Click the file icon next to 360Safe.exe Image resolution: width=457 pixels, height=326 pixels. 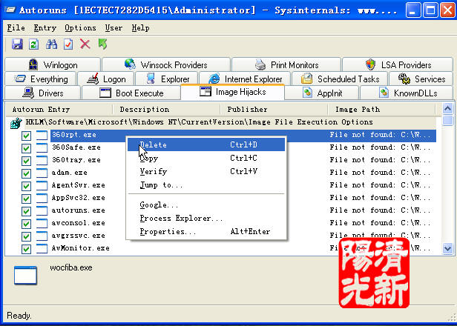42,147
